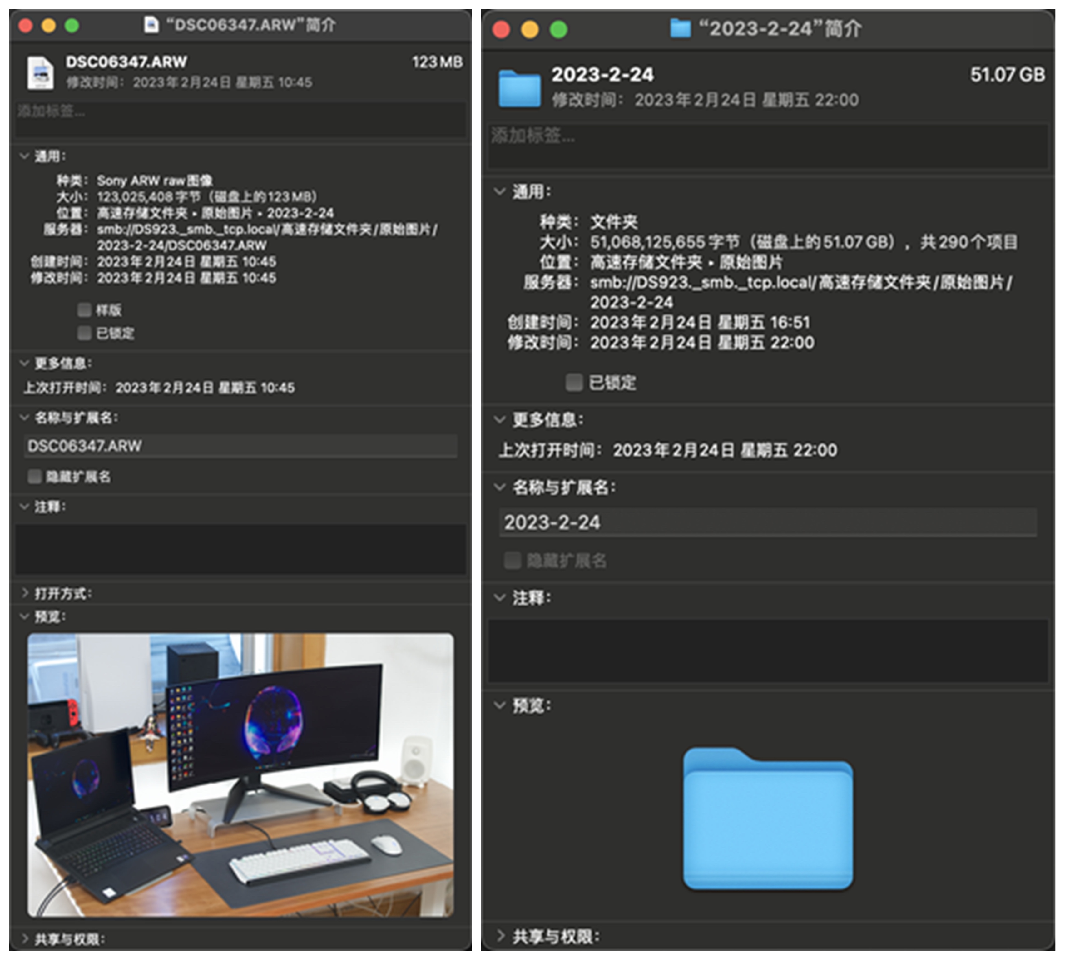Select the filename text DSC06347.ARW
Image resolution: width=1065 pixels, height=960 pixels.
point(84,446)
